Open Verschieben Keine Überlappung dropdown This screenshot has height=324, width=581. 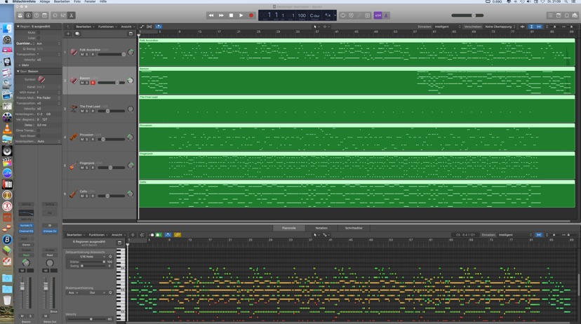click(x=500, y=27)
